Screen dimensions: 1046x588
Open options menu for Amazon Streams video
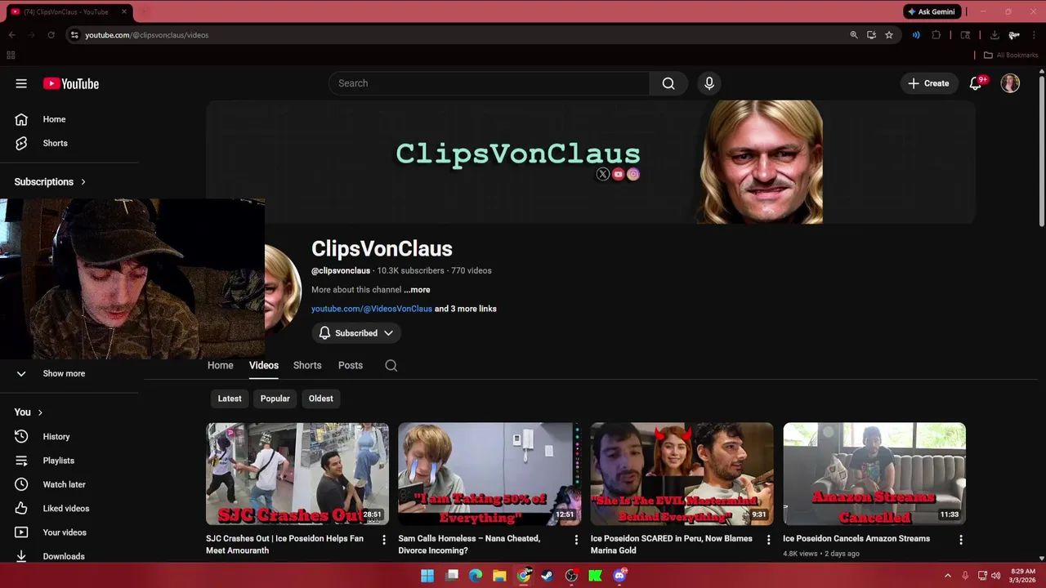coord(961,540)
